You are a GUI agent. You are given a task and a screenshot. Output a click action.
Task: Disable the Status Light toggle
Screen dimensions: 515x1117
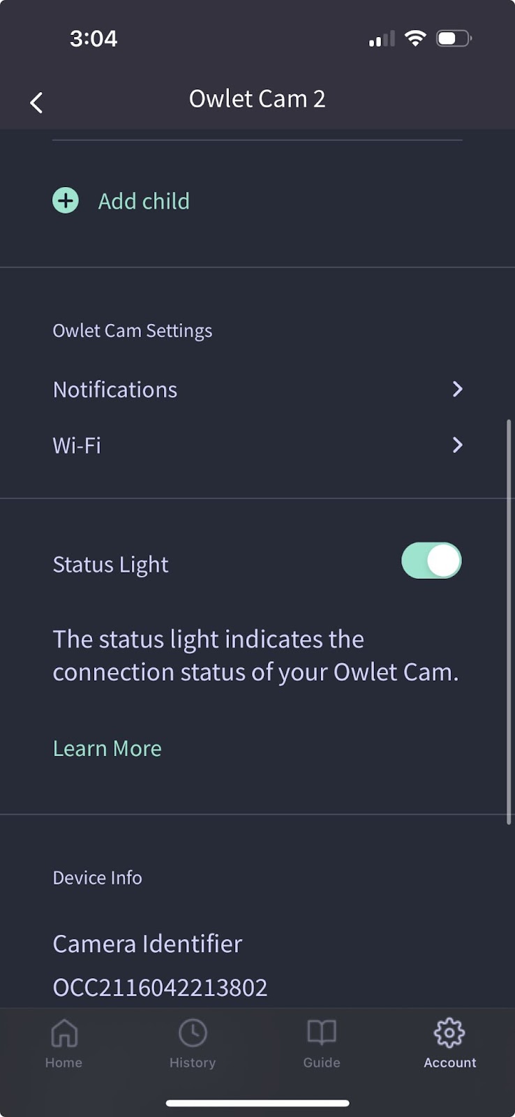431,561
